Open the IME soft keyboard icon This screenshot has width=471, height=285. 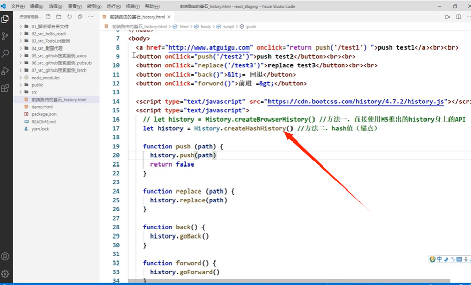pyautogui.click(x=459, y=259)
